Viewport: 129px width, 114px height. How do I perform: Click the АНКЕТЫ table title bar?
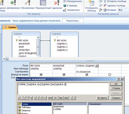26,34
